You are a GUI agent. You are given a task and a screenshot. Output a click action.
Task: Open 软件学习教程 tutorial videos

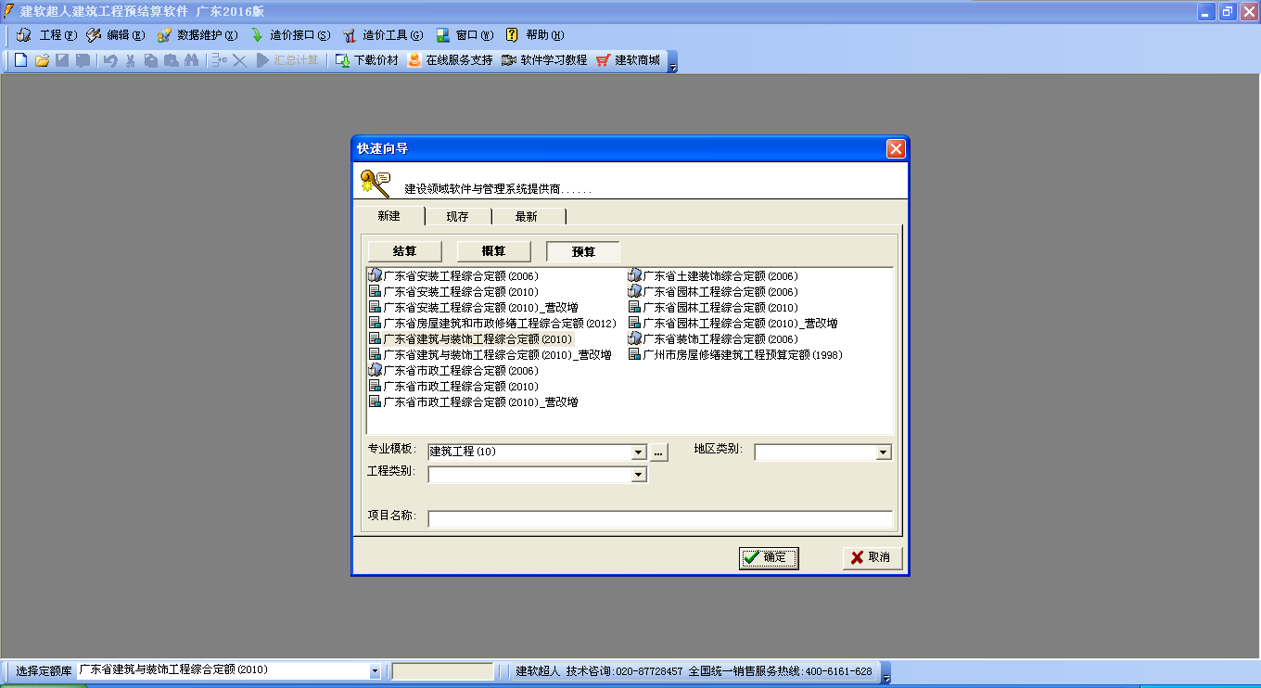point(544,60)
